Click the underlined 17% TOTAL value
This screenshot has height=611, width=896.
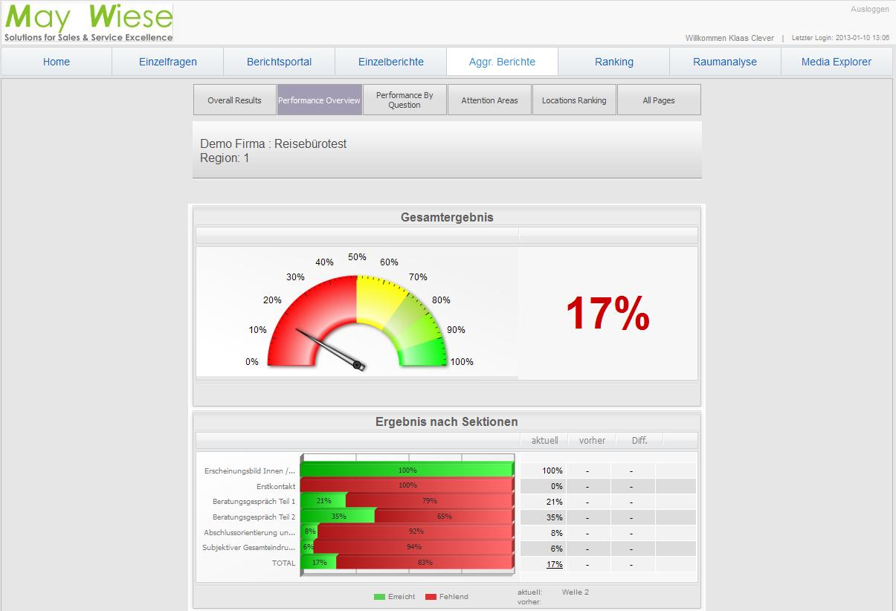coord(554,564)
